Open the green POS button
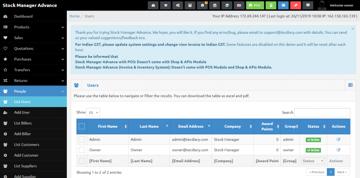 pos(255,6)
